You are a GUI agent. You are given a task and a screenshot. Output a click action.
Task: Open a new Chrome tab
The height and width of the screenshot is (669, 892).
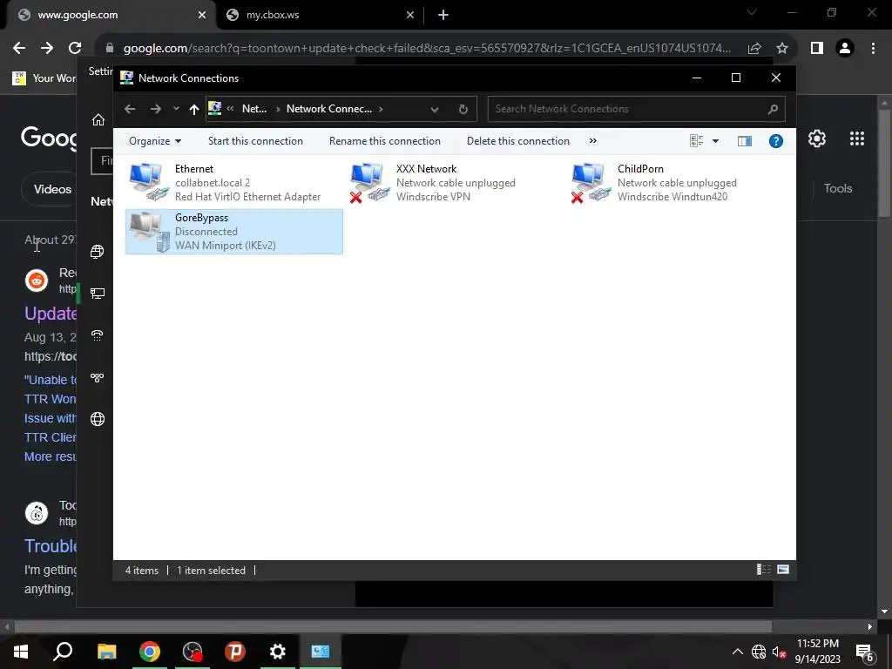click(443, 15)
